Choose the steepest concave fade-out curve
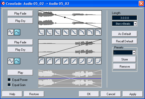The width and height of the screenshot is (145, 99). pyautogui.click(x=41, y=32)
